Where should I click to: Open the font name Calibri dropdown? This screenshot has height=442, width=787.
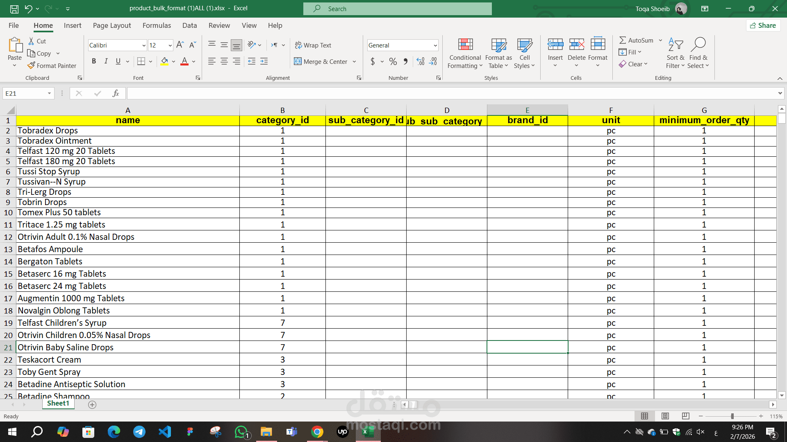coord(144,45)
